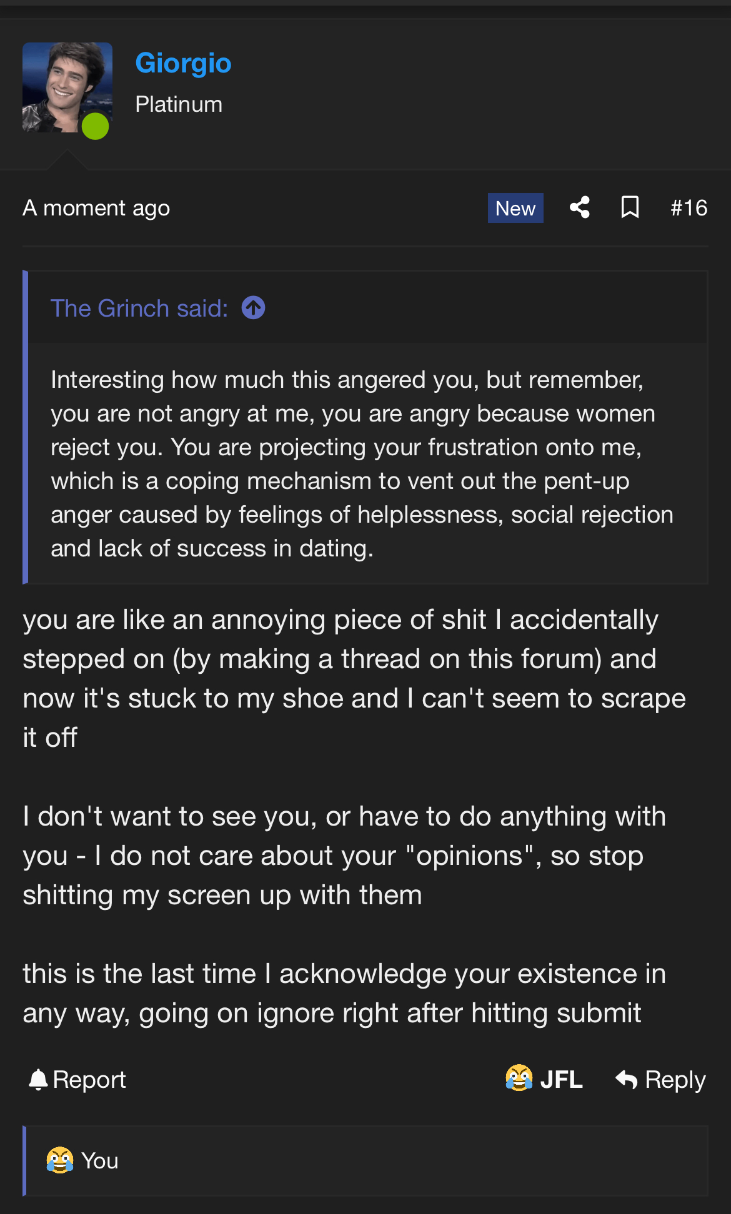Open the #16 post permalink
Screen dimensions: 731x1214
tap(689, 208)
